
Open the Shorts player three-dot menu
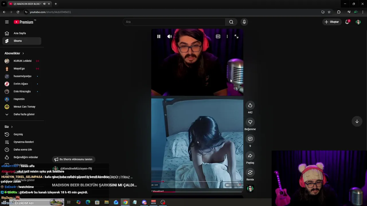(227, 36)
